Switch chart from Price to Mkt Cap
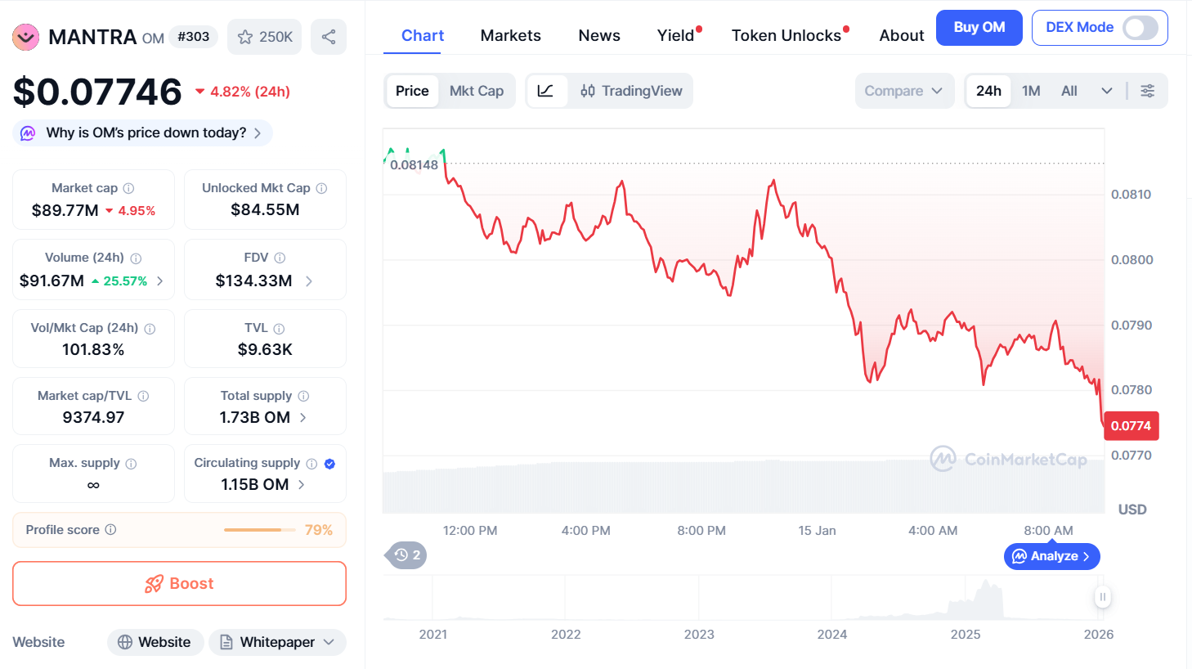Screen dimensions: 1192x669 [477, 91]
